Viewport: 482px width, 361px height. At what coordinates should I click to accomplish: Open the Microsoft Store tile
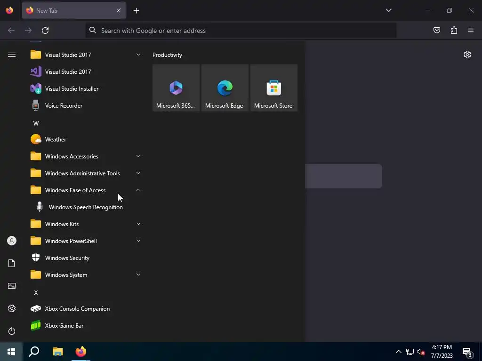coord(274,88)
